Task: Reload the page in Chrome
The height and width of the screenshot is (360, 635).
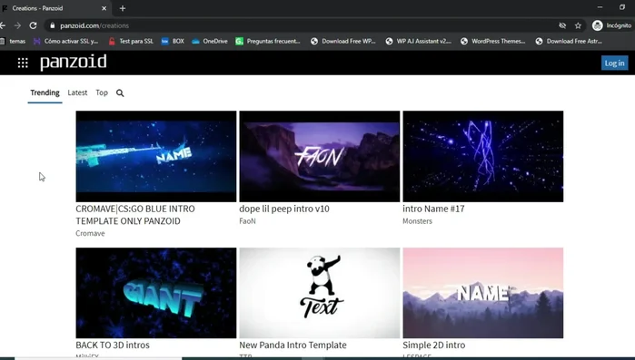Action: (34, 25)
